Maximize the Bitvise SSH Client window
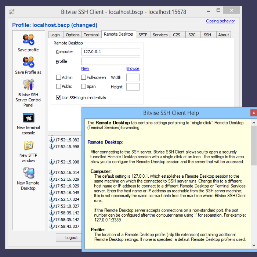The image size is (257, 257). 218,10
